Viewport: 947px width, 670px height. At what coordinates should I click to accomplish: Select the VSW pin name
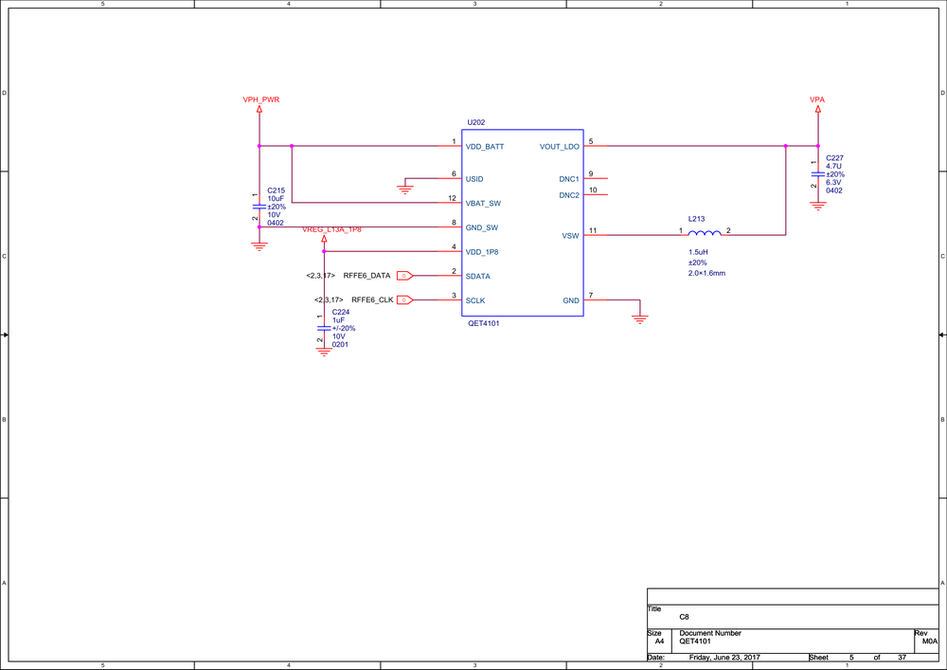click(571, 236)
